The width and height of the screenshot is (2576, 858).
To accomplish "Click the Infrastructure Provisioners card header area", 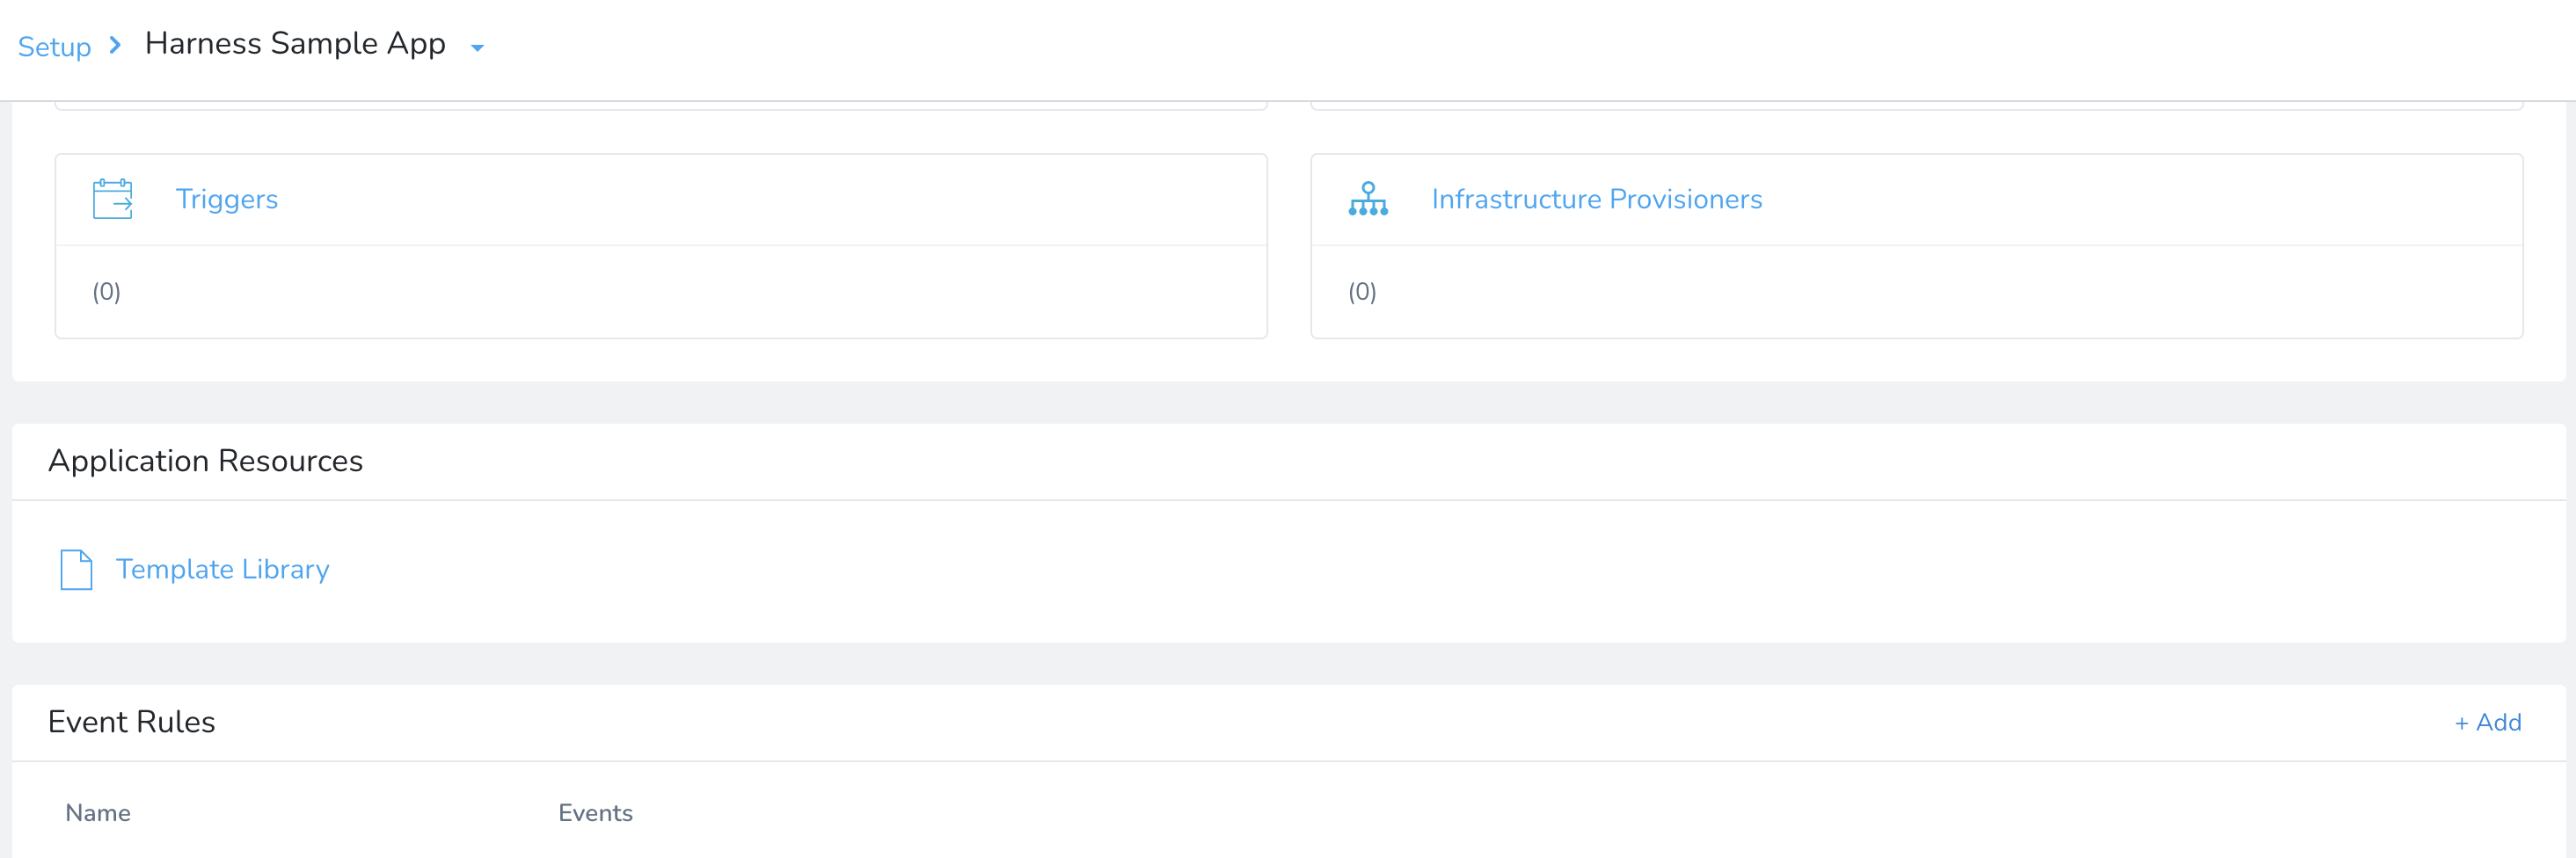I will (1917, 200).
